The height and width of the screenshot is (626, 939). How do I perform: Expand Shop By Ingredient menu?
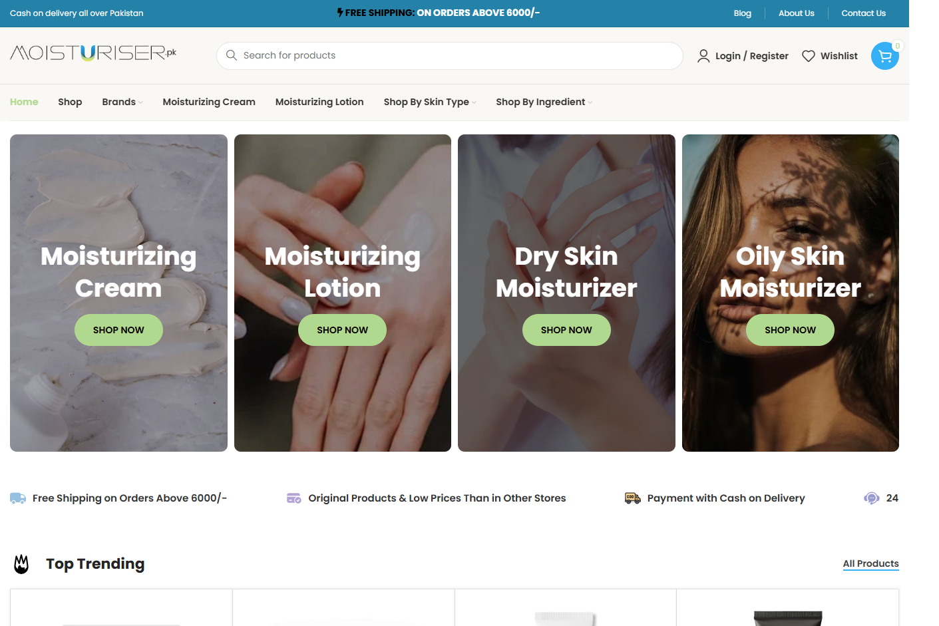coord(544,102)
